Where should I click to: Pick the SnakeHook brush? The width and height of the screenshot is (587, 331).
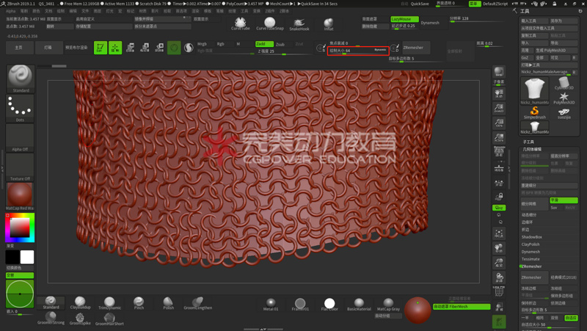click(299, 23)
